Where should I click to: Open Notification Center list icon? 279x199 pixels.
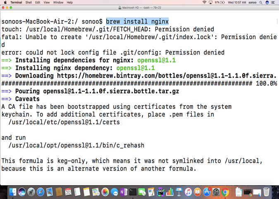tap(273, 2)
